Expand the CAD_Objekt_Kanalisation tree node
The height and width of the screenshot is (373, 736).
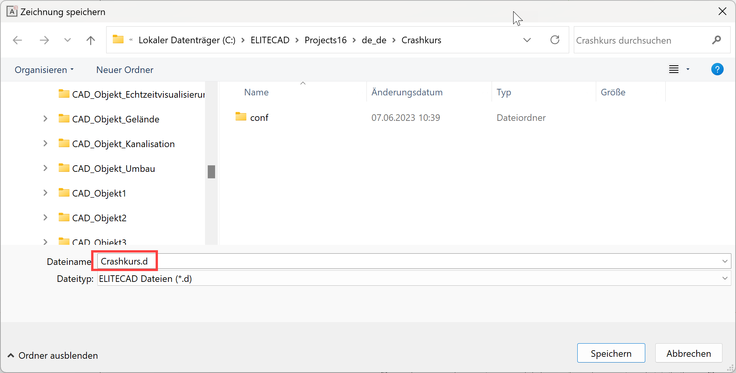pos(46,143)
